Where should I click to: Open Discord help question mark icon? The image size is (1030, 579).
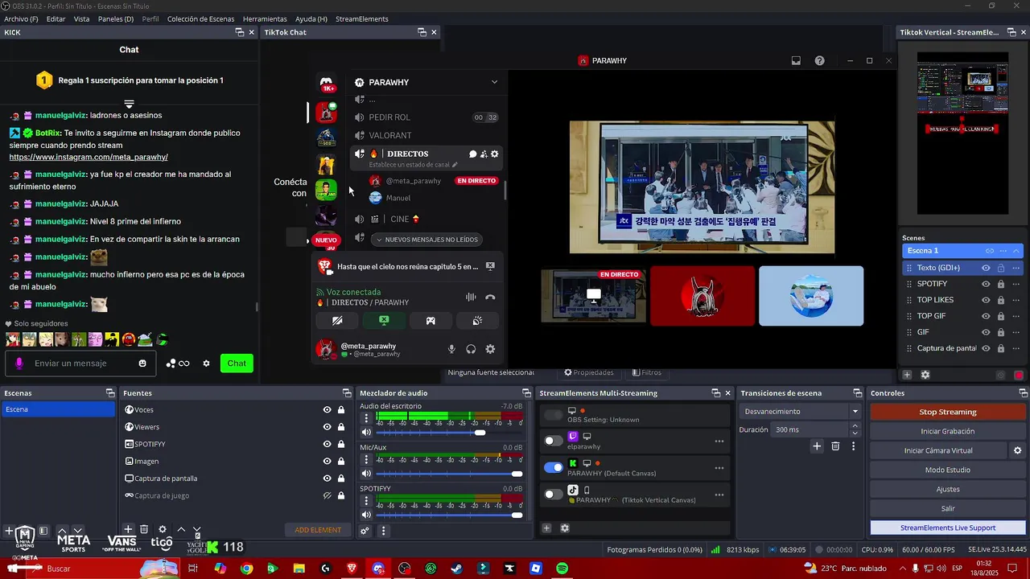pyautogui.click(x=819, y=61)
